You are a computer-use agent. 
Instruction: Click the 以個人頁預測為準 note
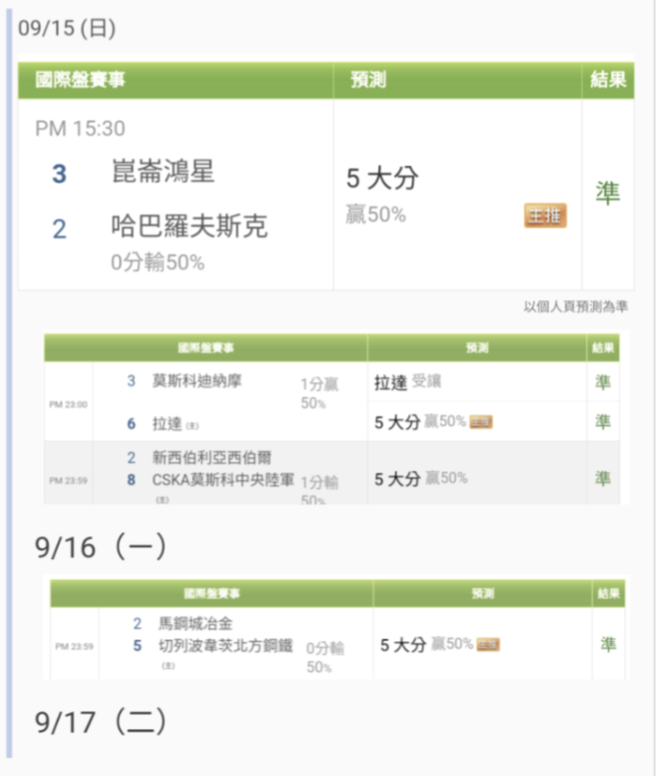click(576, 307)
